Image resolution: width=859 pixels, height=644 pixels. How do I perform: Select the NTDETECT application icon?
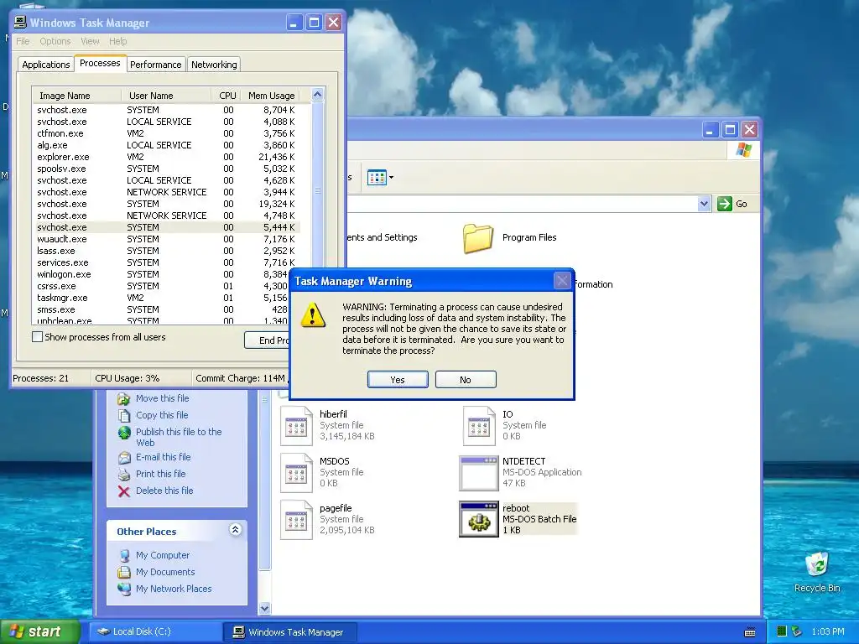tap(479, 473)
